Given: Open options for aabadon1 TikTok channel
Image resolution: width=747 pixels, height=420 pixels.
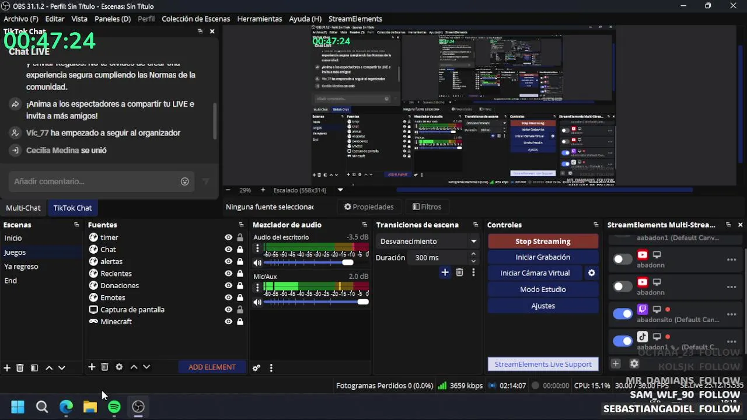Looking at the screenshot, I should (x=731, y=342).
